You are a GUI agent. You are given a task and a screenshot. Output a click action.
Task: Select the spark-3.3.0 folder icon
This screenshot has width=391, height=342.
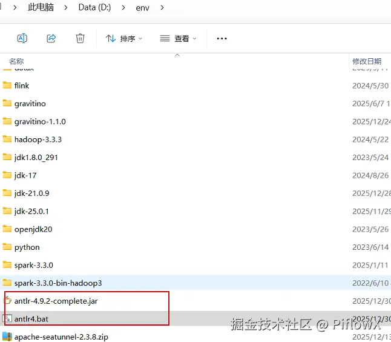point(7,265)
